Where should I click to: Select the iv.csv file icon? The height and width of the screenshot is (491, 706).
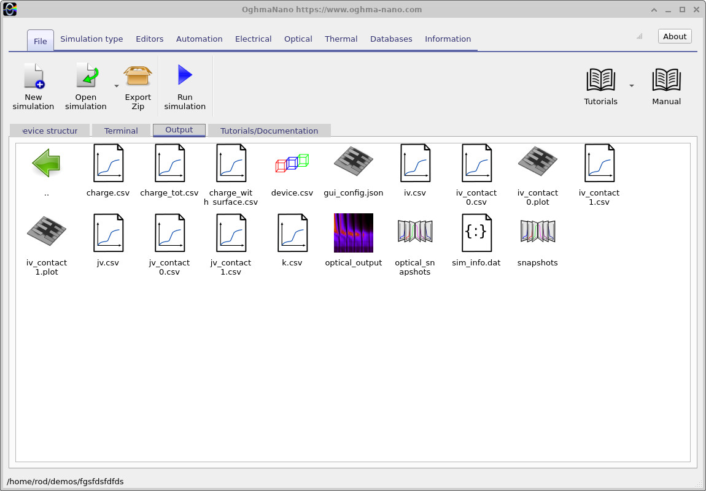coord(415,163)
